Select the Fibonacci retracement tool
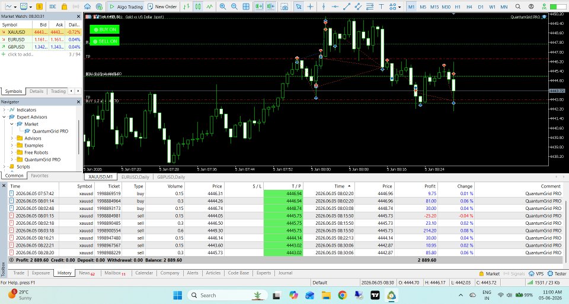 coord(370,7)
